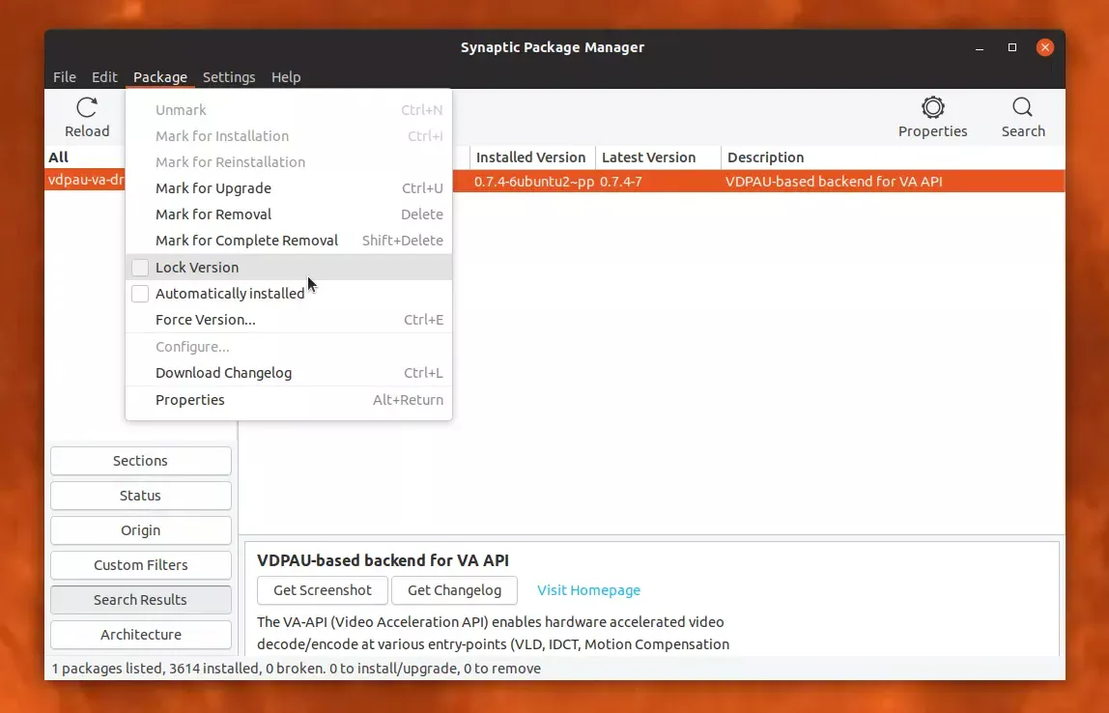Click the Reload toolbar icon
This screenshot has height=713, width=1109.
coord(87,108)
